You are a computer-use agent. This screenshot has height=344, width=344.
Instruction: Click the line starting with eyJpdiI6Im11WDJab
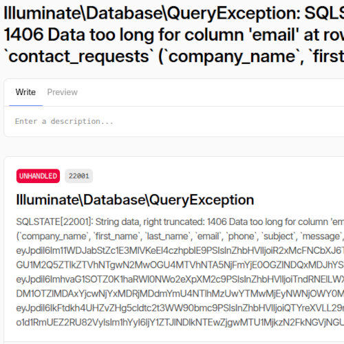[x=180, y=250]
